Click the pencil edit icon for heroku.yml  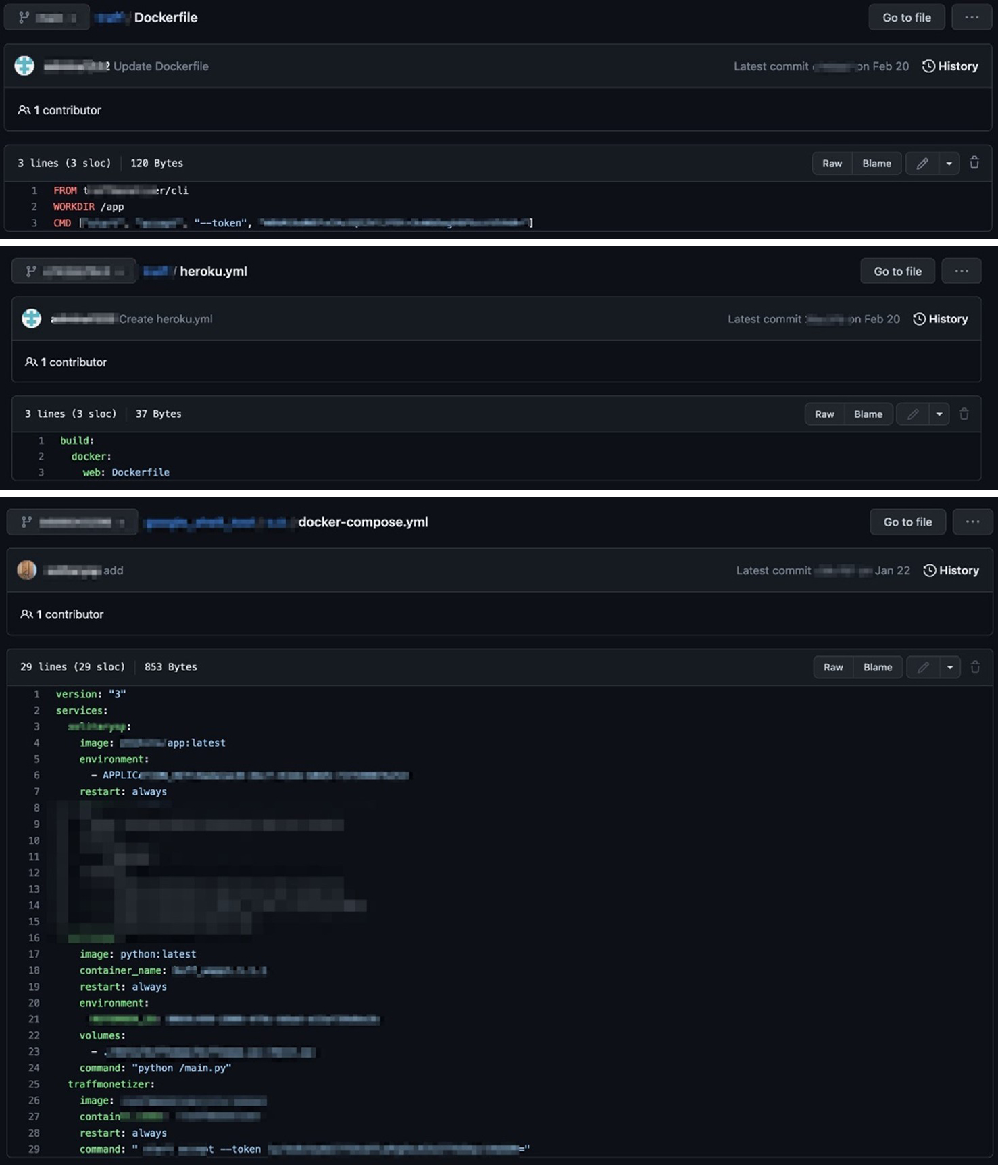912,414
